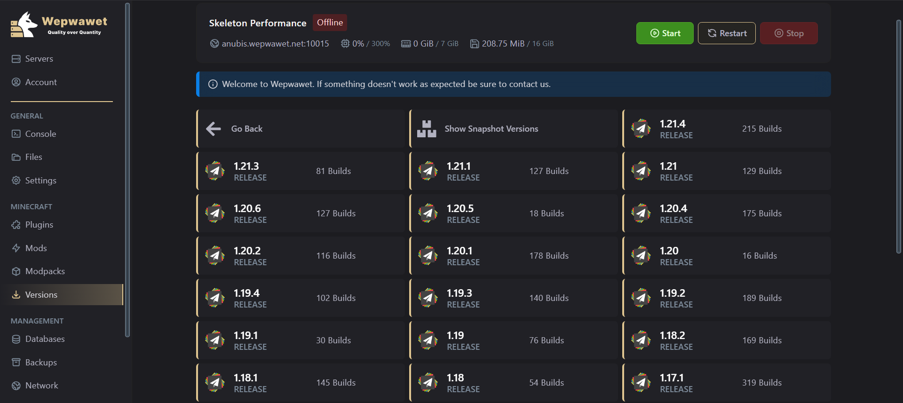Click the 1.19.2 paper plane icon

click(641, 298)
